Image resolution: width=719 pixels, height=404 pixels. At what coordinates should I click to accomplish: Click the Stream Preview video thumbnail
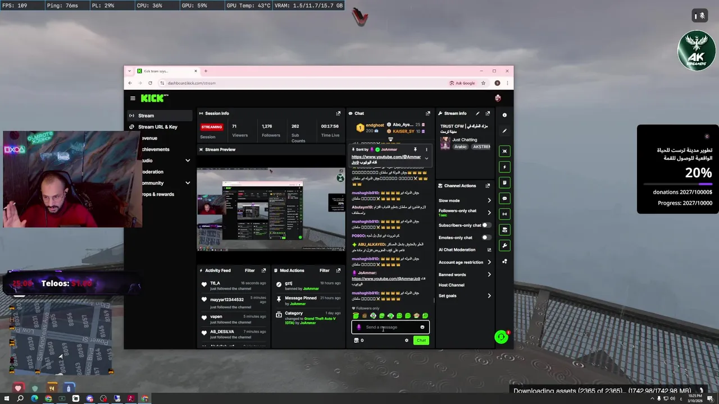(271, 209)
